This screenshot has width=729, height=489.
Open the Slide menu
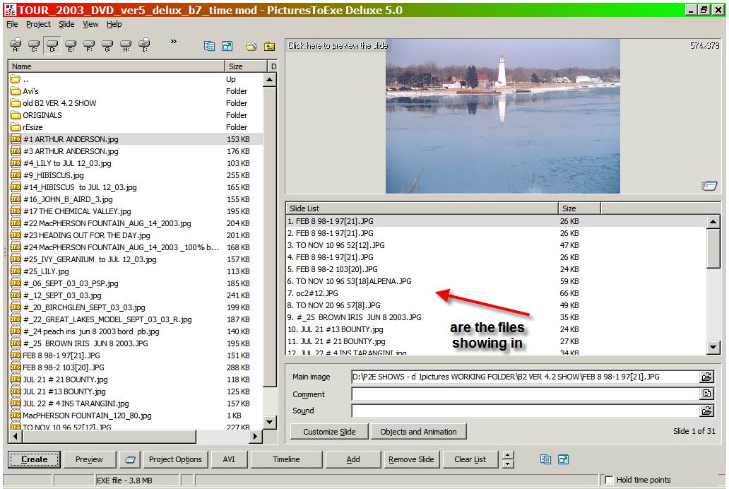(x=66, y=24)
